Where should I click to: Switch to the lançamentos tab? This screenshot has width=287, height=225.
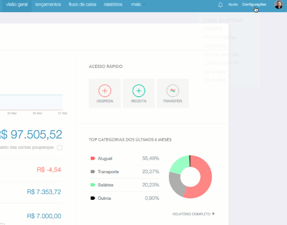[48, 4]
